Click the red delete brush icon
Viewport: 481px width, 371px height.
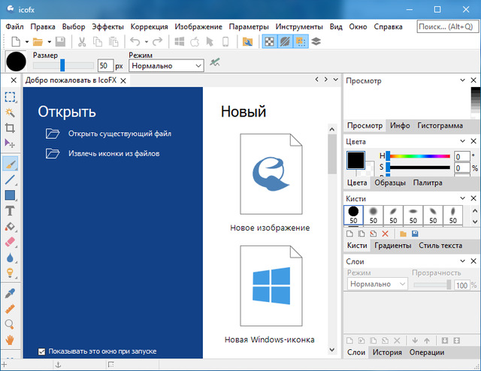point(385,234)
